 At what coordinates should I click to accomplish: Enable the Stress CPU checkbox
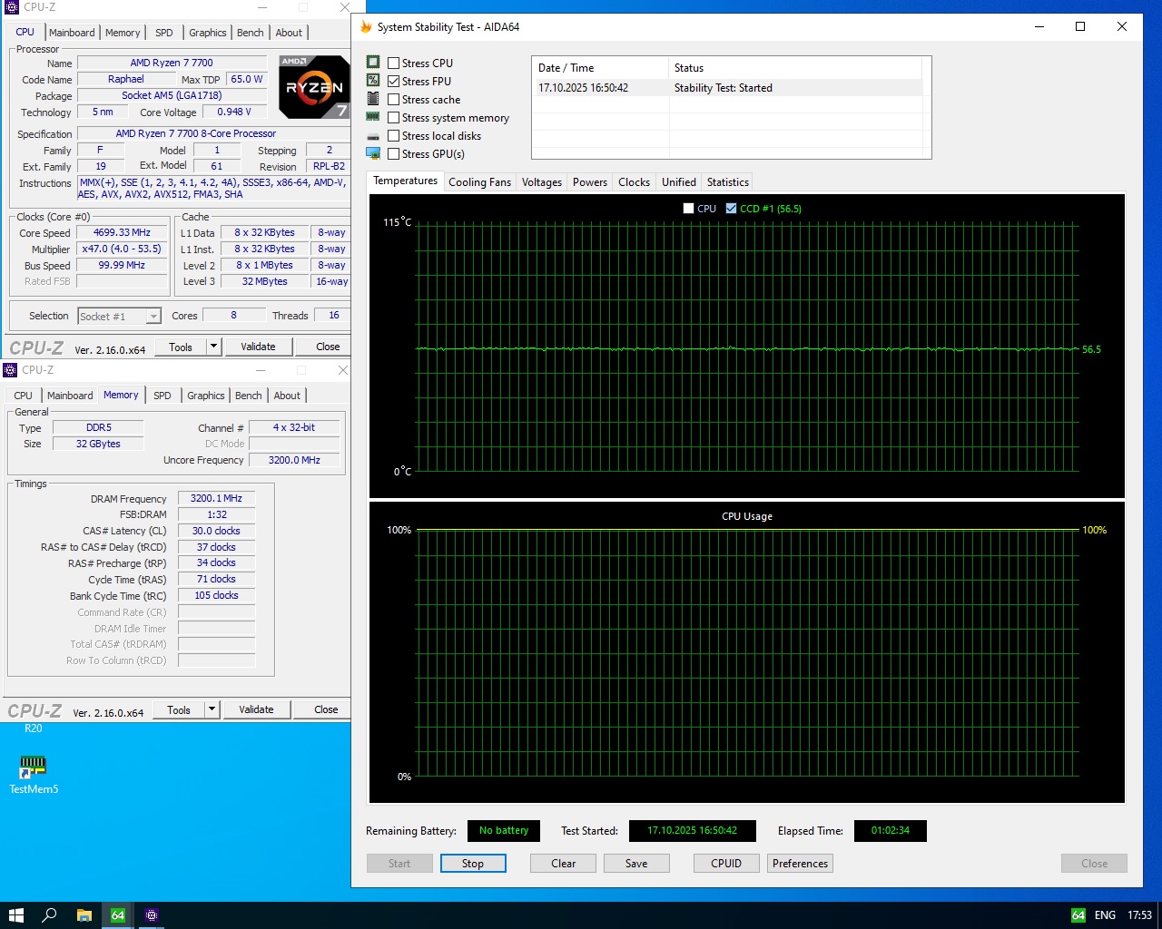(394, 64)
